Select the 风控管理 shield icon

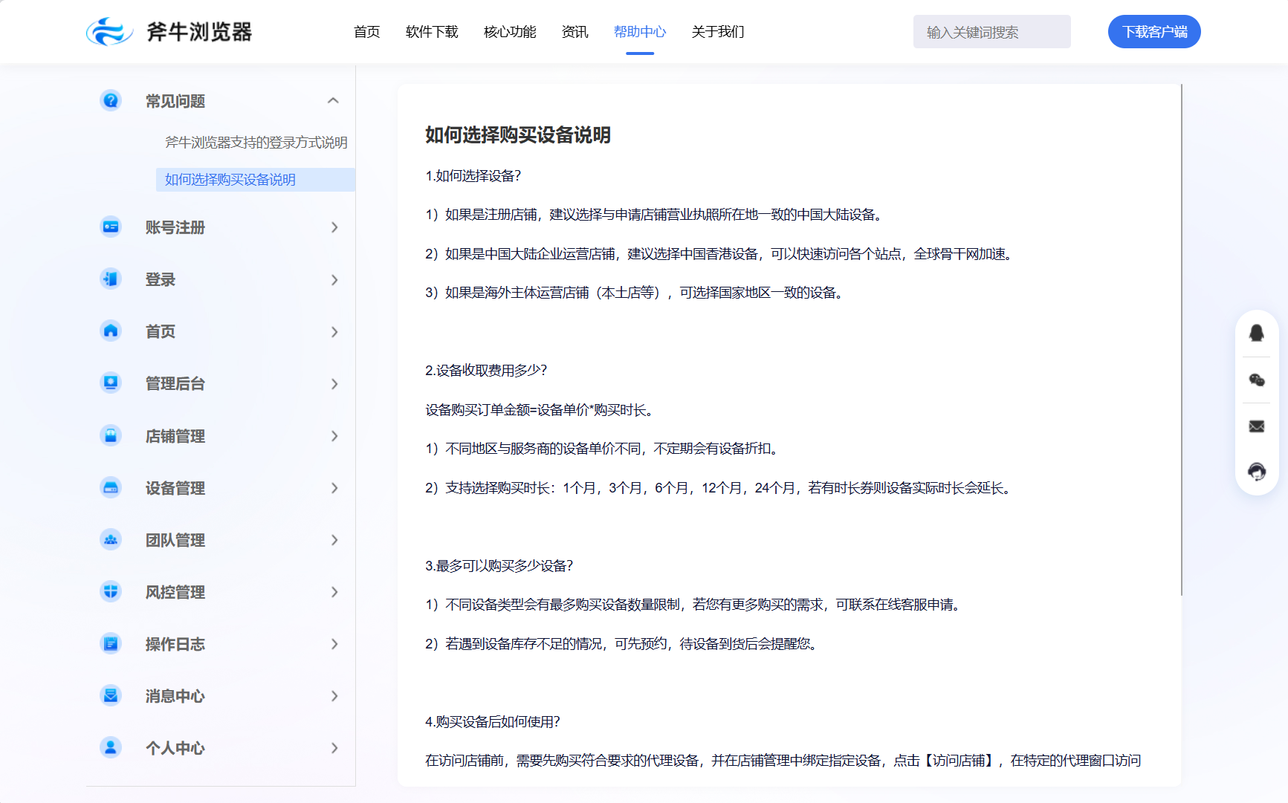(x=110, y=591)
